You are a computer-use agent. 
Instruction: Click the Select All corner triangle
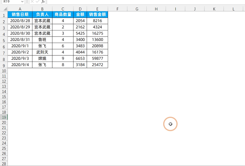tap(5, 9)
